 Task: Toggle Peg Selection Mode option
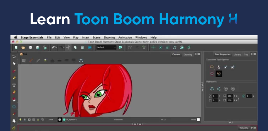click(x=219, y=67)
